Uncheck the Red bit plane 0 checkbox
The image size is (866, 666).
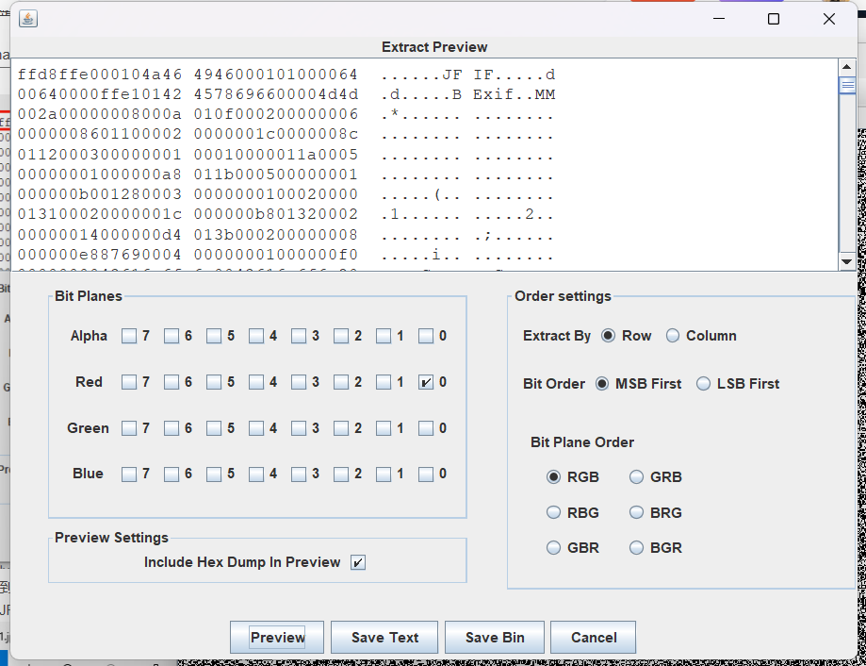(426, 382)
